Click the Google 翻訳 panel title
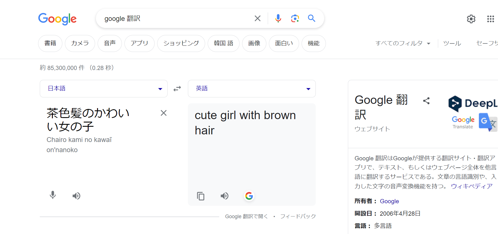The width and height of the screenshot is (498, 234). (381, 107)
